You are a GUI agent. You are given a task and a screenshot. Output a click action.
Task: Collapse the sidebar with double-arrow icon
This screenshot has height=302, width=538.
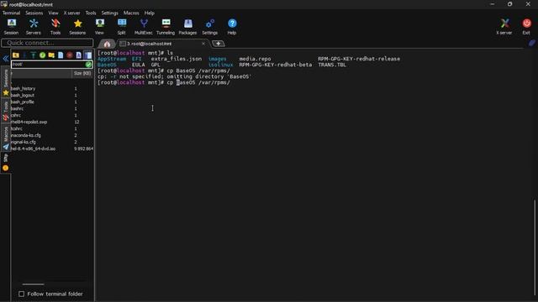(x=6, y=59)
